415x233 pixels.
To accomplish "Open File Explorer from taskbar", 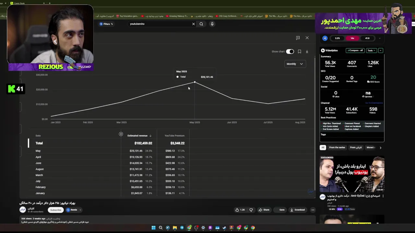I will (175, 227).
